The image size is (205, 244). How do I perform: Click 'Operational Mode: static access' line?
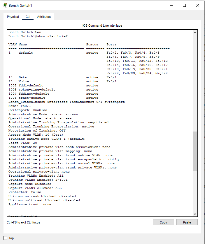[x=40, y=118]
